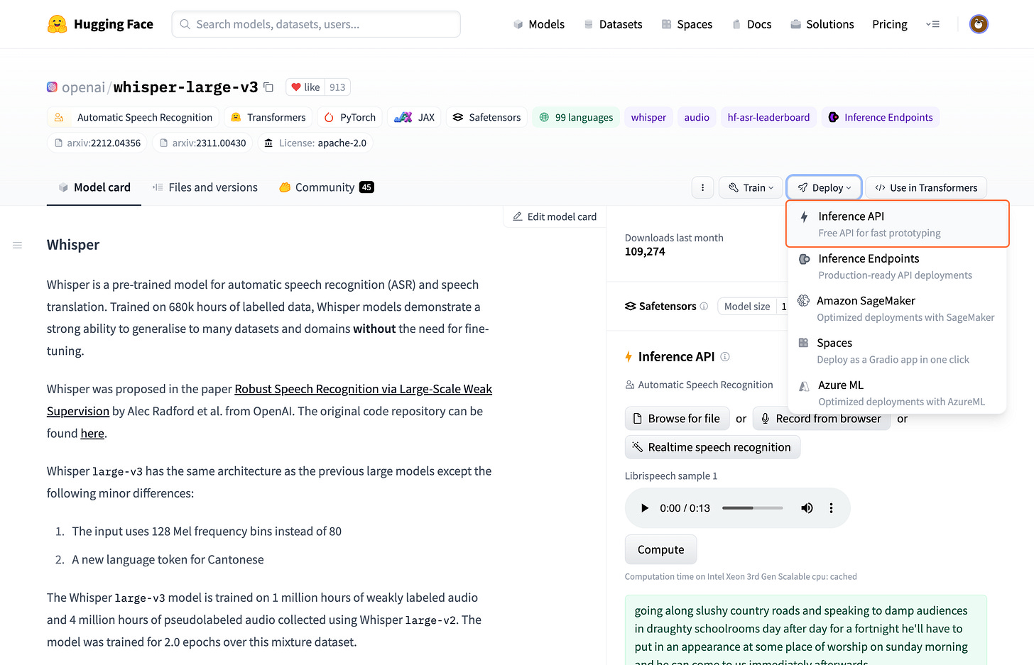Click the like heart button
This screenshot has width=1034, height=665.
point(305,87)
